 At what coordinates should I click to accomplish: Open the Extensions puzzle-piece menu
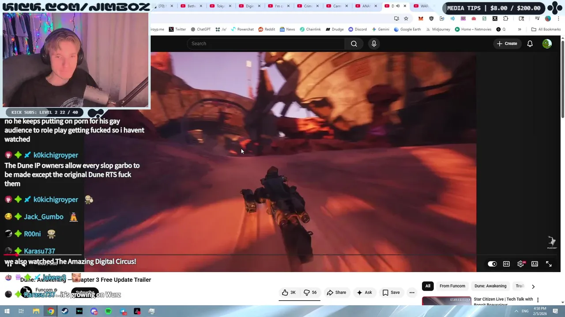point(506,18)
